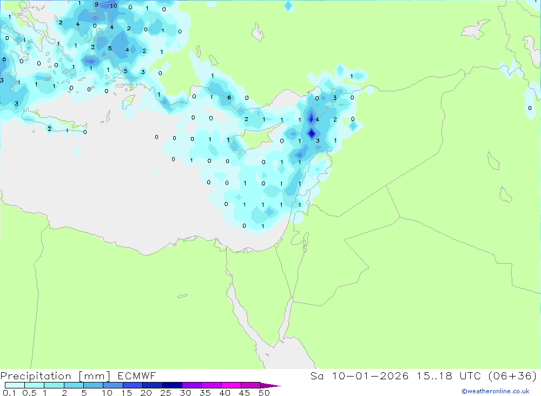
Task: Select the 2–5 mm legend color box
Action: pos(74,385)
